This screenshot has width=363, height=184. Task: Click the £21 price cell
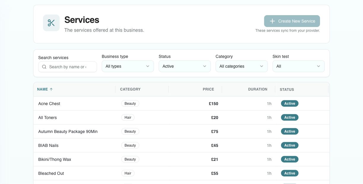coord(215,159)
